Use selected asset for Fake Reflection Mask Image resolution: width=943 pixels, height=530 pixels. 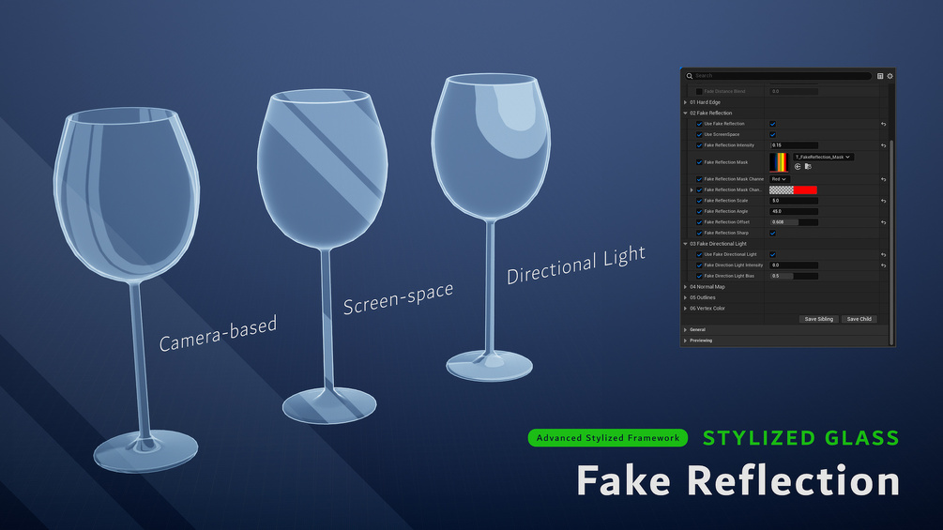(798, 166)
